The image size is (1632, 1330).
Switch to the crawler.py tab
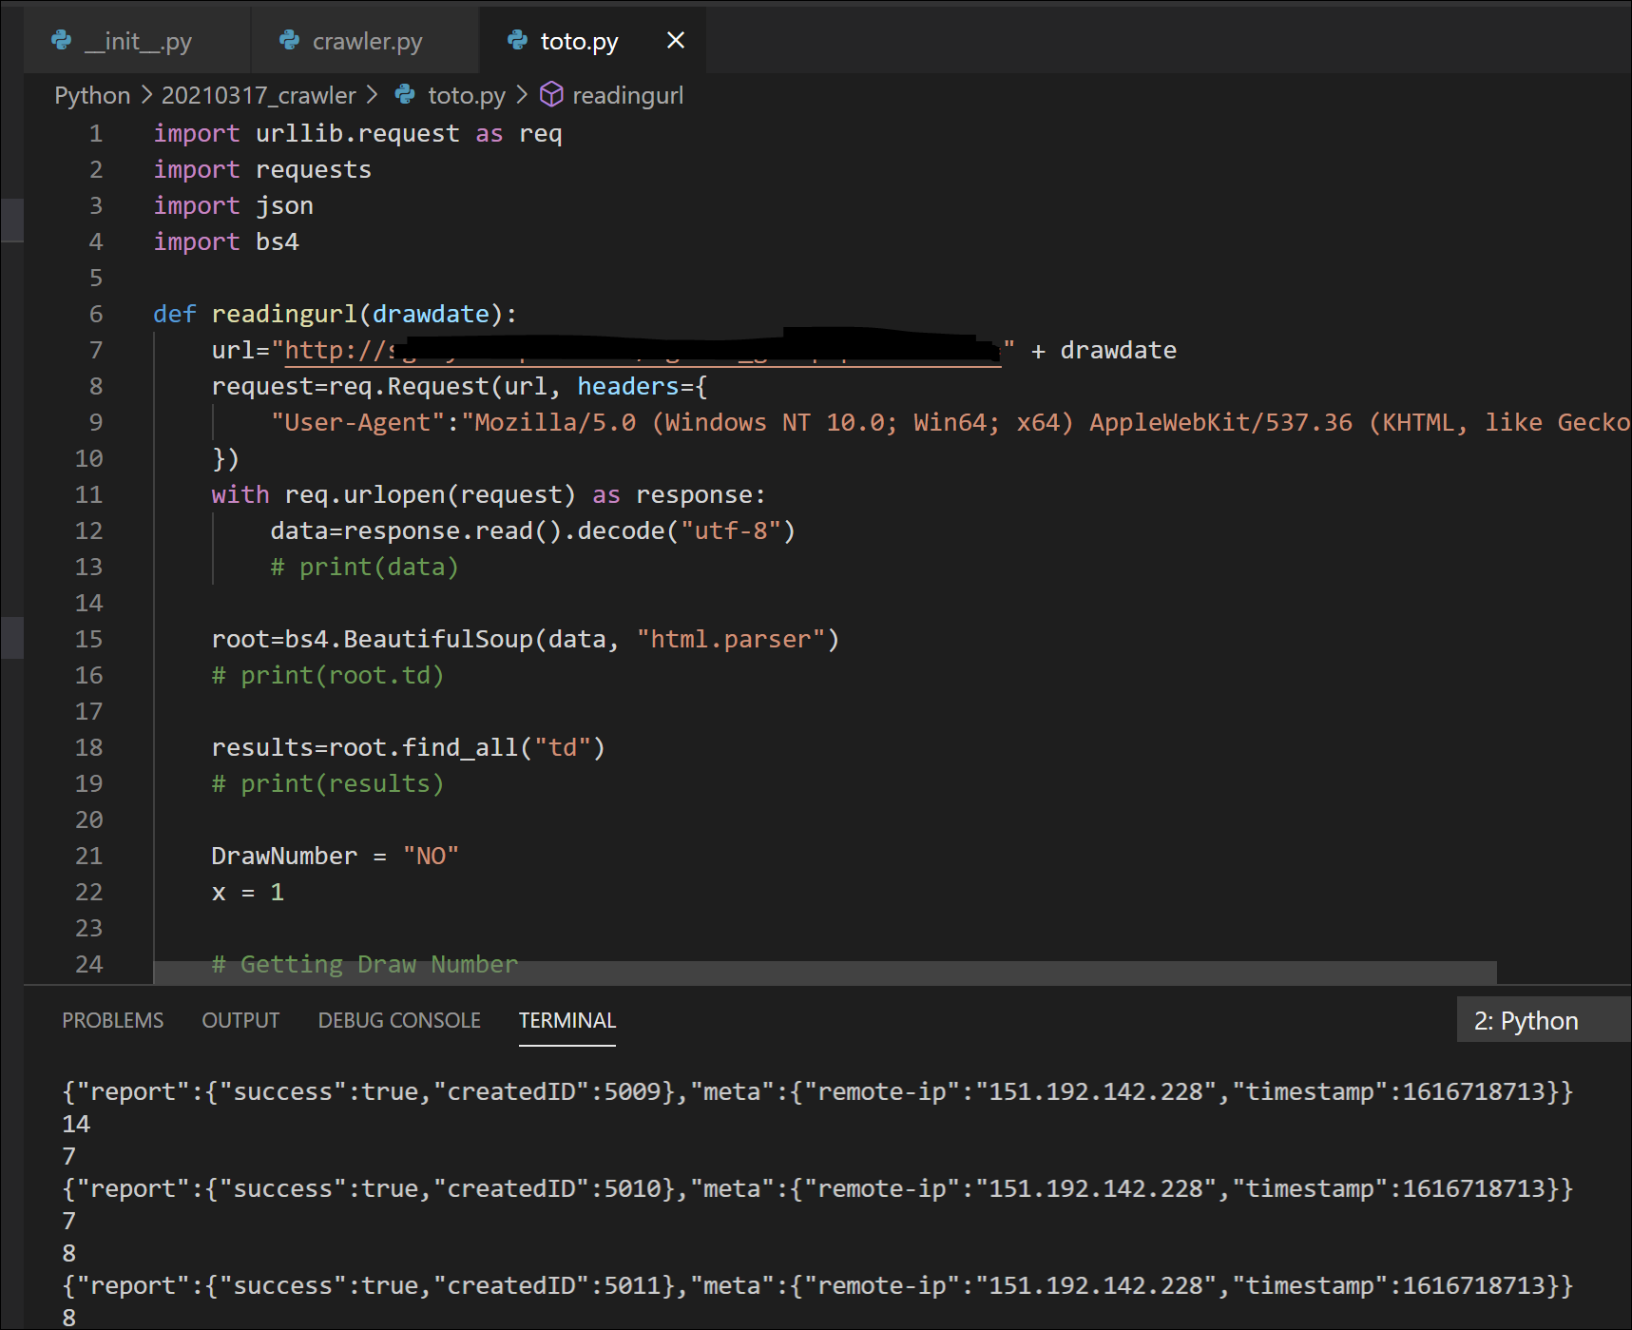coord(367,42)
